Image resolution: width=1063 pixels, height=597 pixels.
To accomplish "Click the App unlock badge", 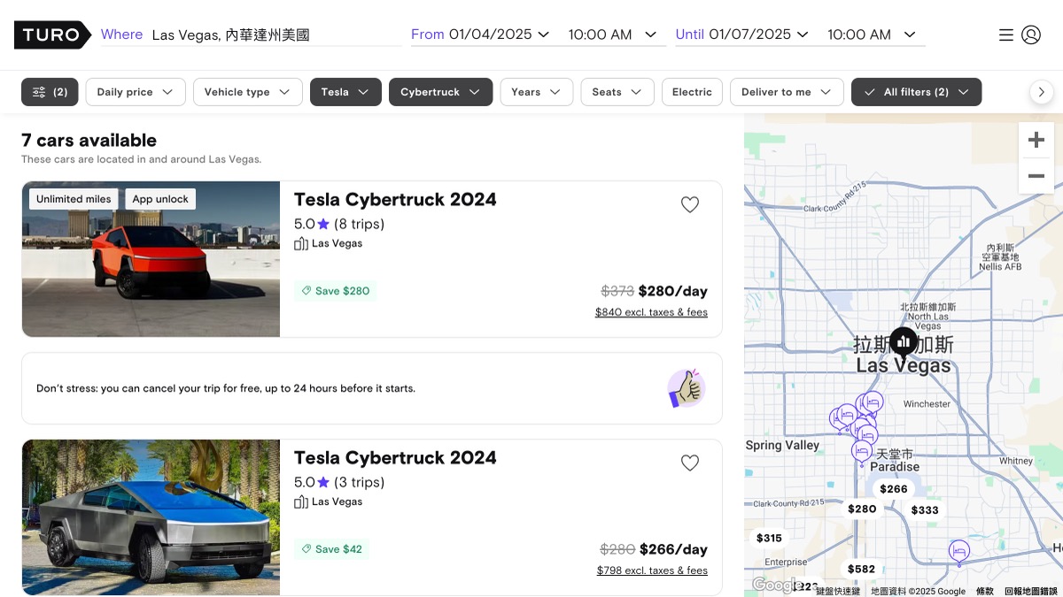I will (x=160, y=199).
